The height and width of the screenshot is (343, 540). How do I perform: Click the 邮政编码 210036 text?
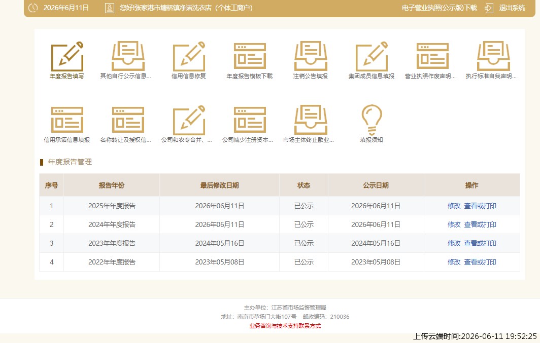tap(326, 317)
